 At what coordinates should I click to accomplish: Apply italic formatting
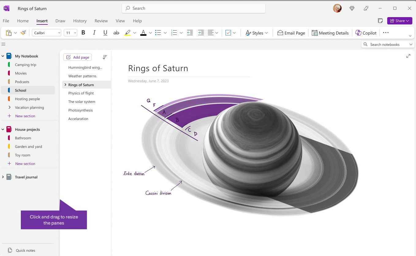pyautogui.click(x=94, y=33)
